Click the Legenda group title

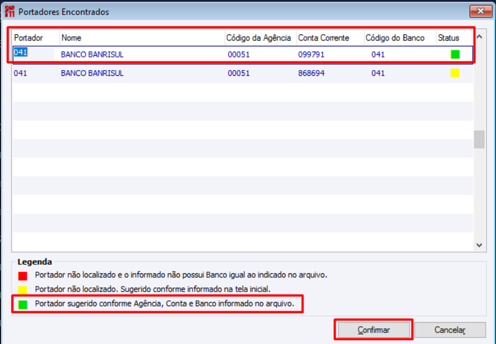(x=35, y=262)
